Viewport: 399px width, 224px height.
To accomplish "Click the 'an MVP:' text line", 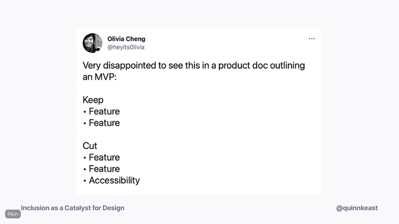I will click(99, 77).
